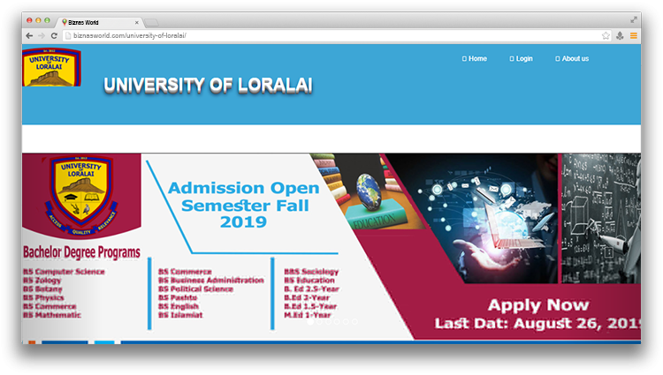Bookmark this page with the star icon
The image size is (663, 375).
click(606, 35)
